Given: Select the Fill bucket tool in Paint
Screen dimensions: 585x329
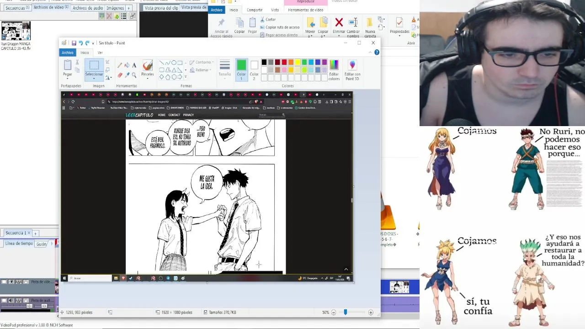Looking at the screenshot, I should pos(127,65).
